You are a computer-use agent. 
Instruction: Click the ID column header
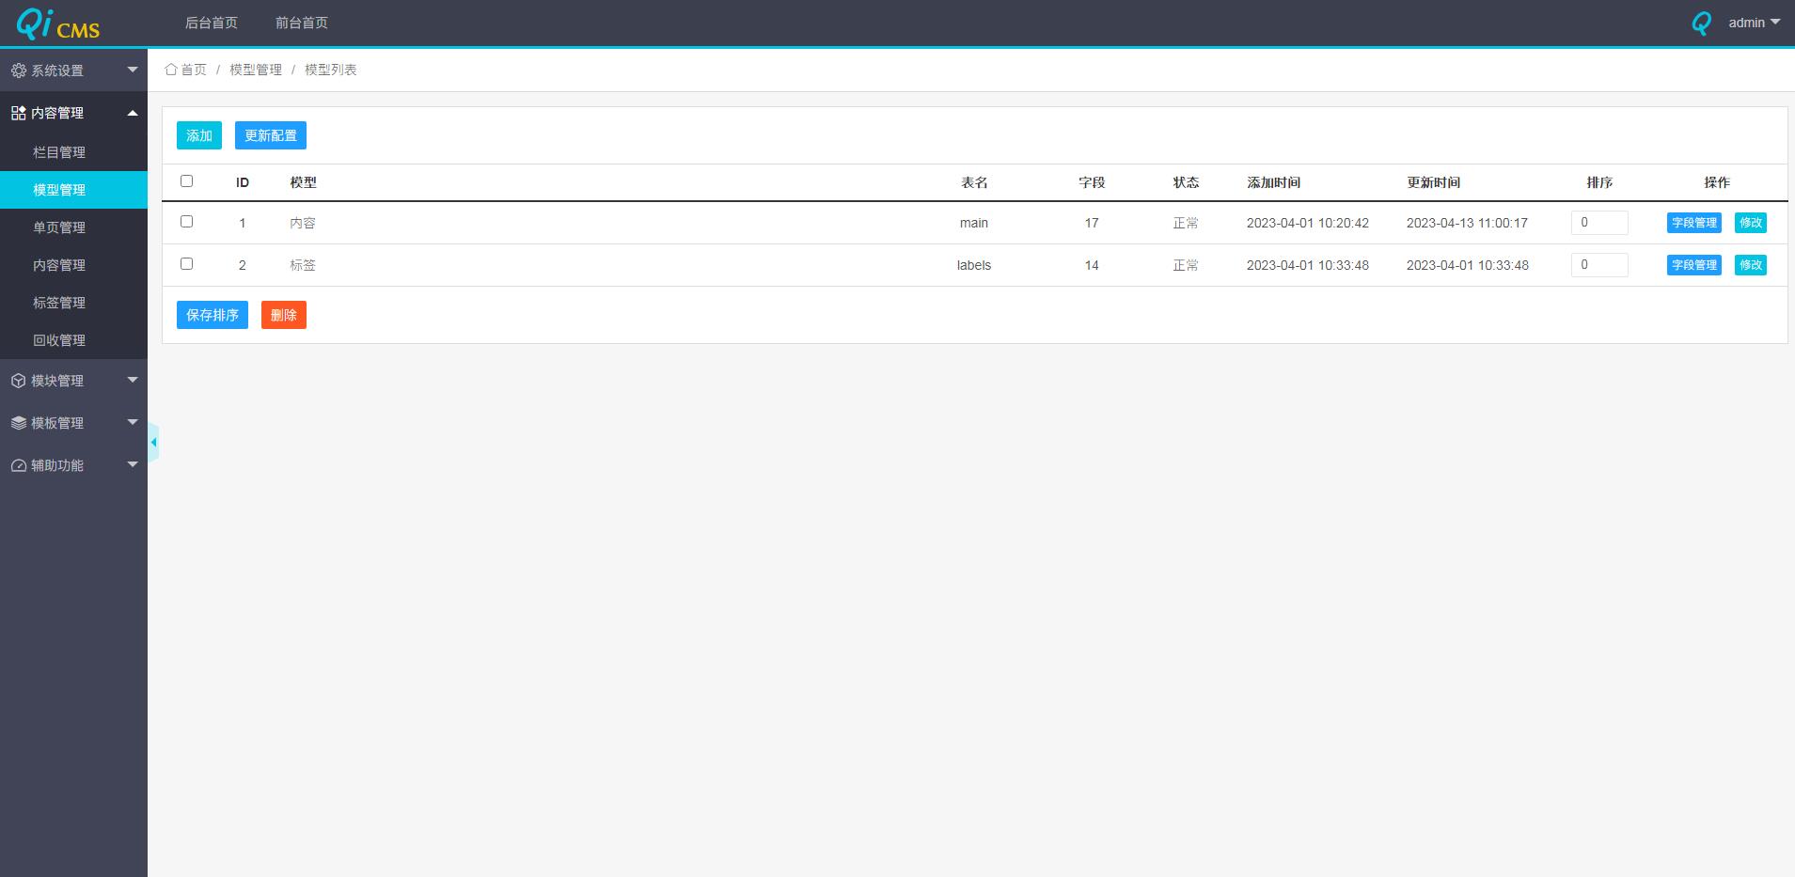[243, 182]
